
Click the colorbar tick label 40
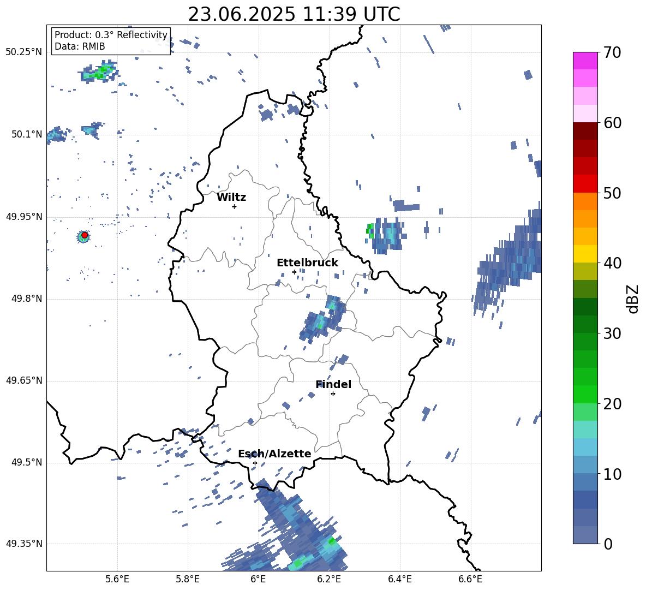click(612, 263)
